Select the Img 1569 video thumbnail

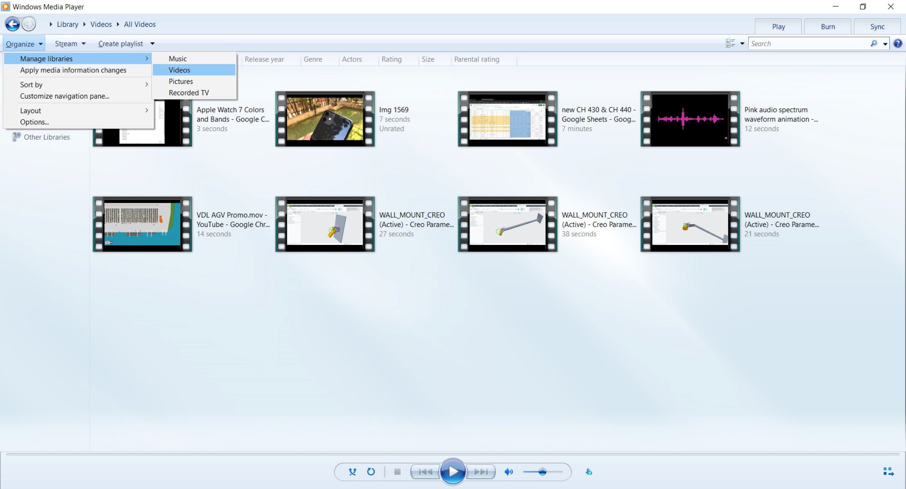(325, 119)
